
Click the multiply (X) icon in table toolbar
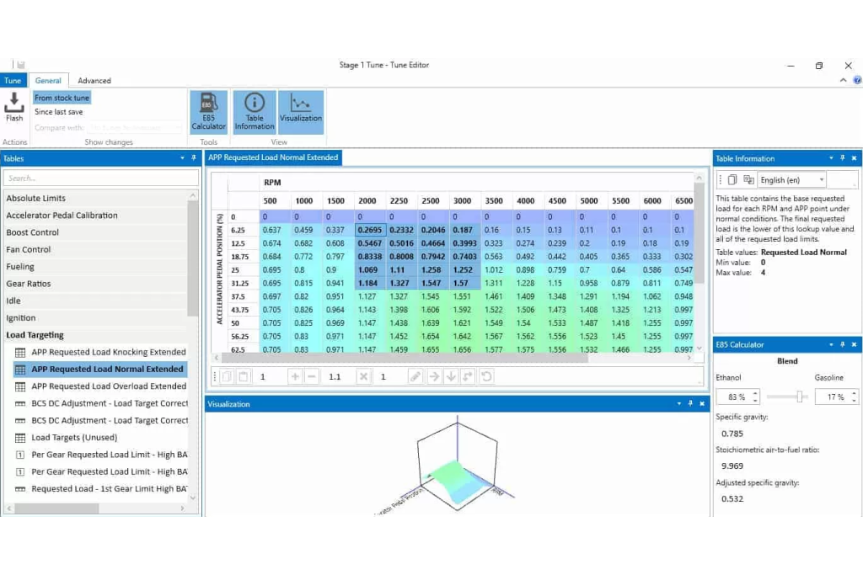pos(364,376)
